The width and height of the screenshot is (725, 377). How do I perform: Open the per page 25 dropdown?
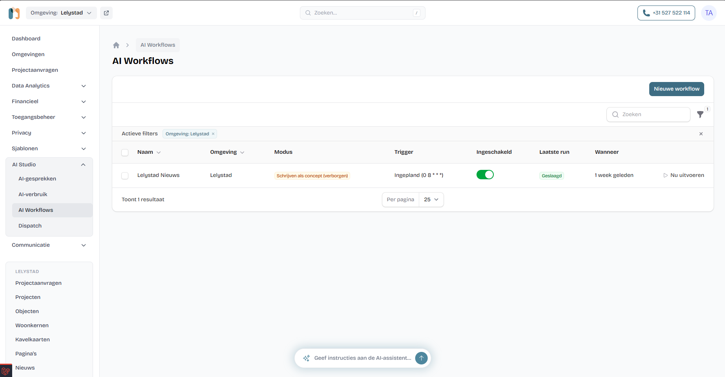[x=431, y=200]
